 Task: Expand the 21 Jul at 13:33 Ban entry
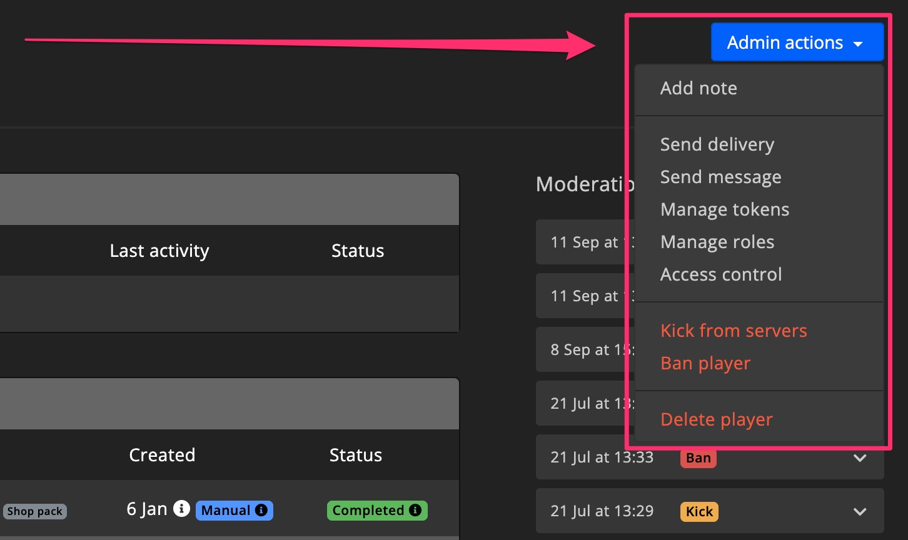click(861, 457)
